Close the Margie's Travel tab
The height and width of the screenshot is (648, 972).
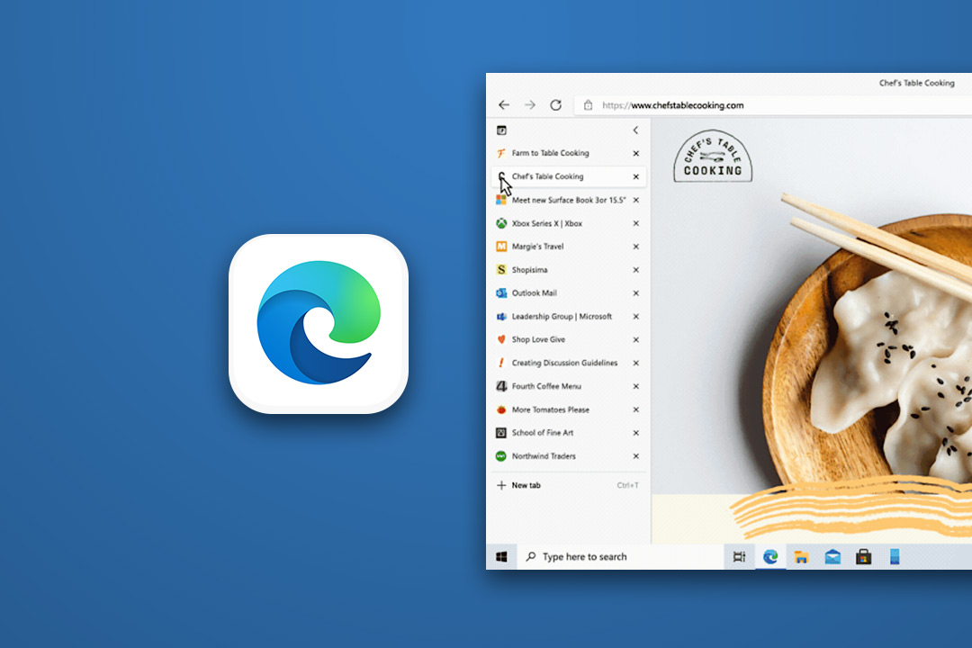click(636, 247)
